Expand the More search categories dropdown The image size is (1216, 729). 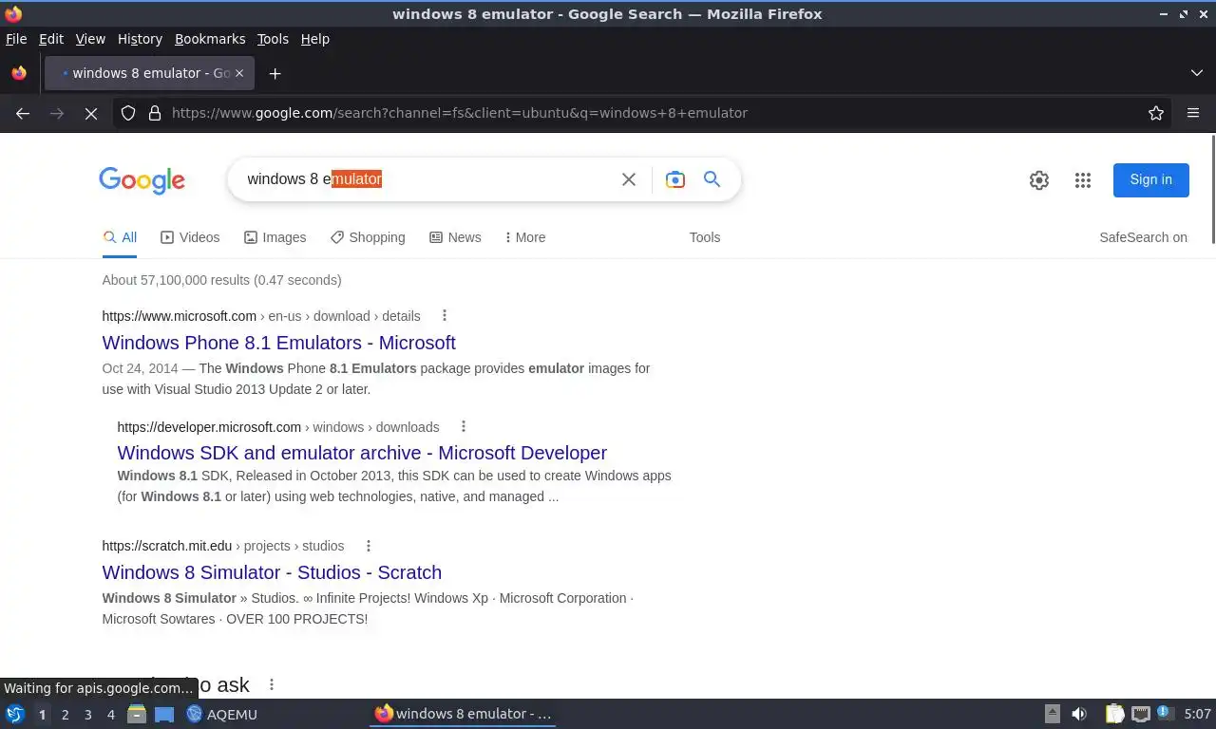point(525,237)
